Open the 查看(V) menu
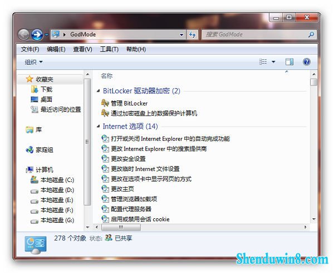 click(x=82, y=49)
